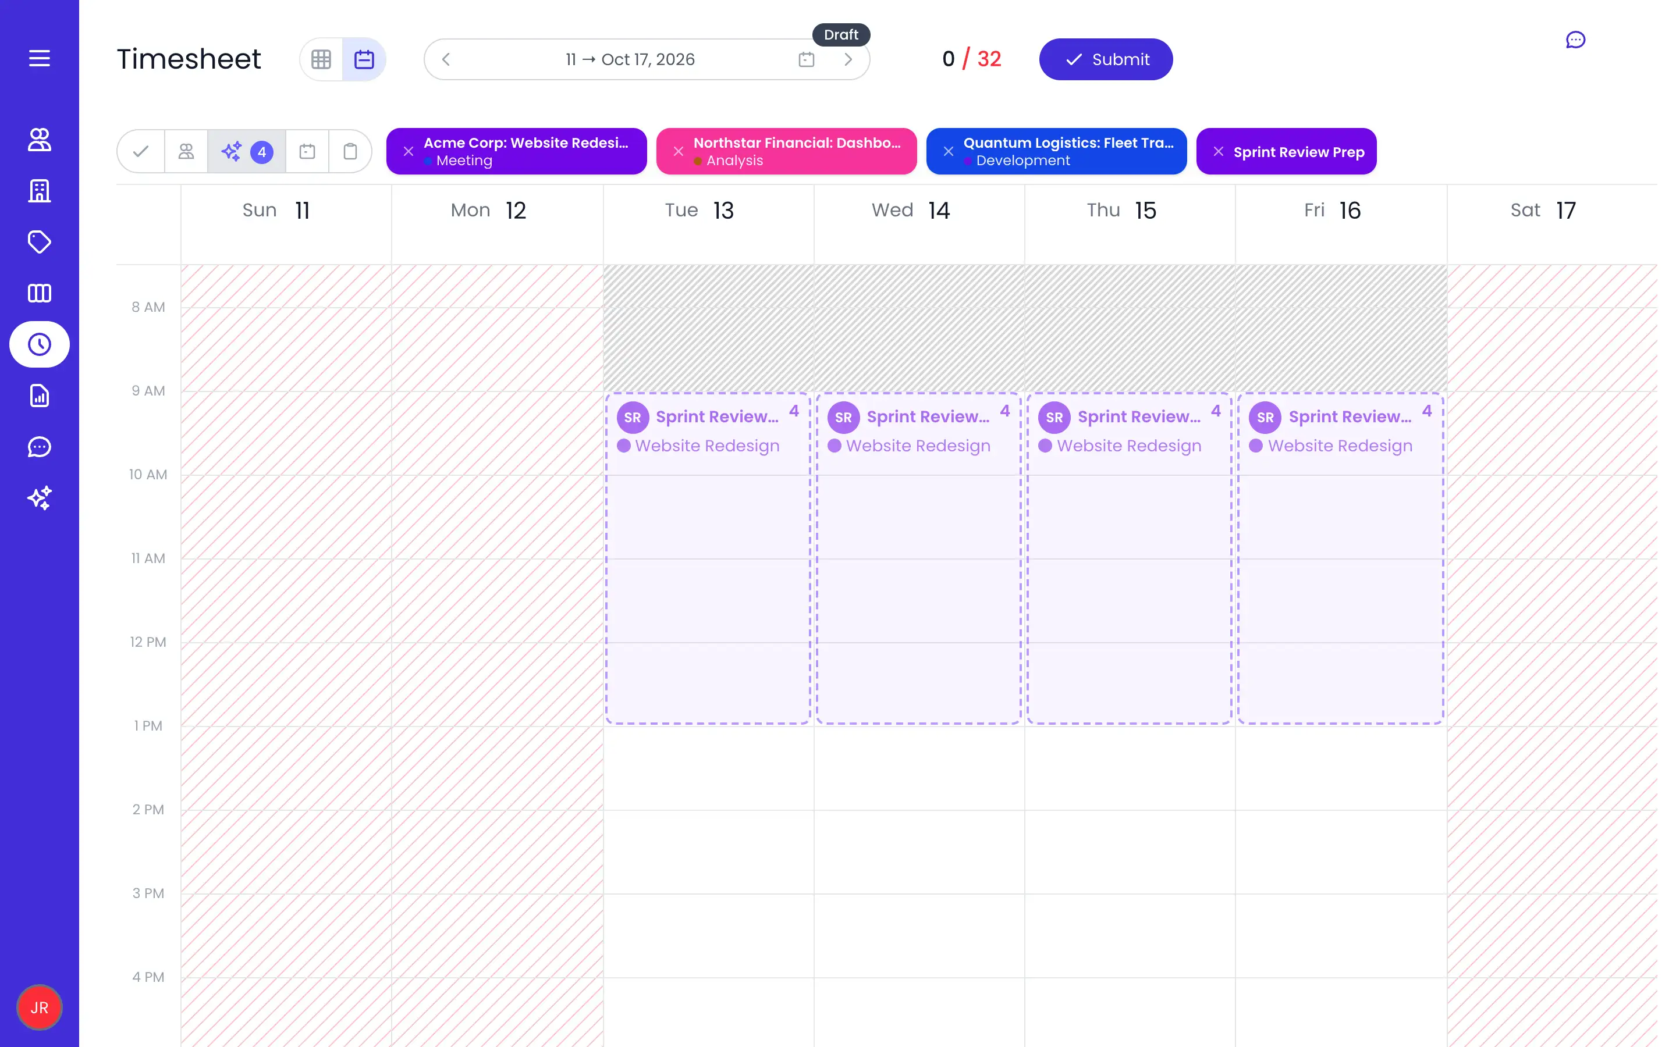Open the Board columns sidebar icon
The height and width of the screenshot is (1047, 1676).
pos(40,293)
